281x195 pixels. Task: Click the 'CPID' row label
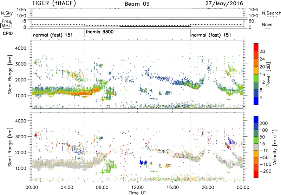(x=8, y=33)
